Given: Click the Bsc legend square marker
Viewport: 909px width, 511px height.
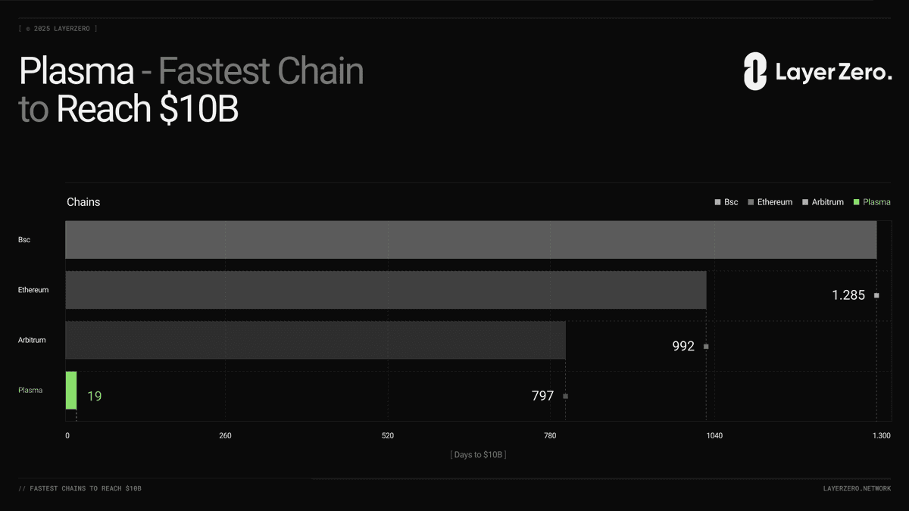Looking at the screenshot, I should click(x=717, y=202).
